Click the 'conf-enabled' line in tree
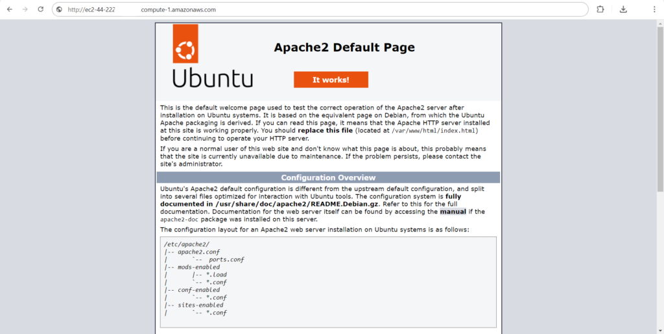664x334 pixels. click(x=199, y=290)
